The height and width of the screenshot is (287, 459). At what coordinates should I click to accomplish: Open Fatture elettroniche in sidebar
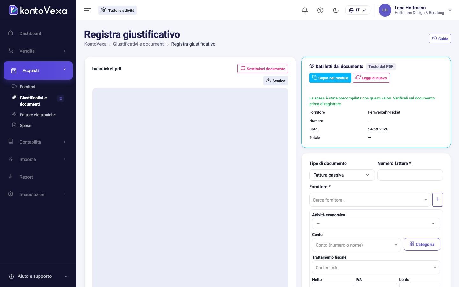(x=38, y=115)
